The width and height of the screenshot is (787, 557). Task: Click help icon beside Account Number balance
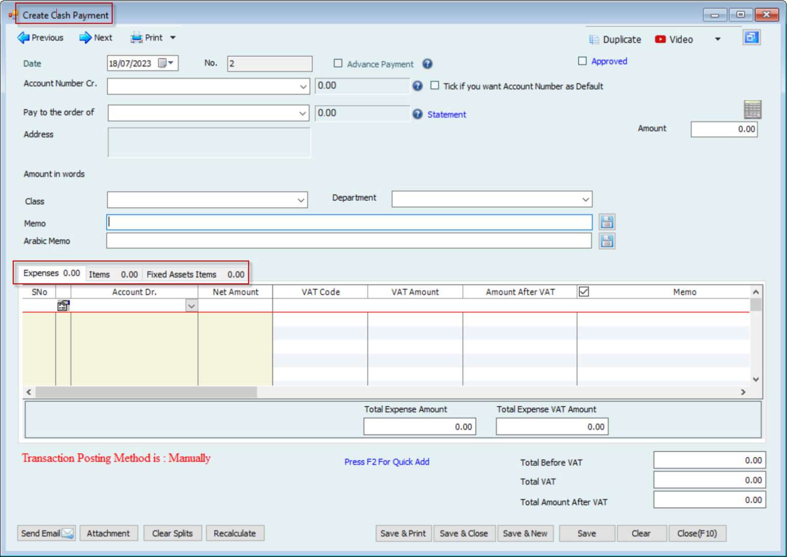click(x=418, y=86)
